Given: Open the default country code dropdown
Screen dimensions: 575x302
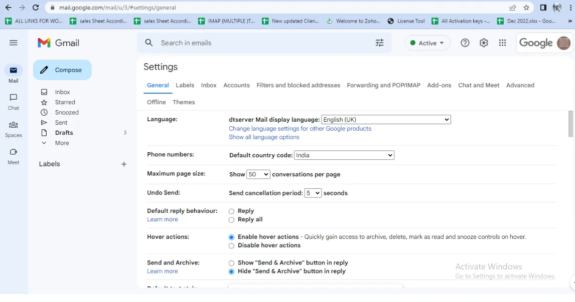Looking at the screenshot, I should click(x=344, y=155).
